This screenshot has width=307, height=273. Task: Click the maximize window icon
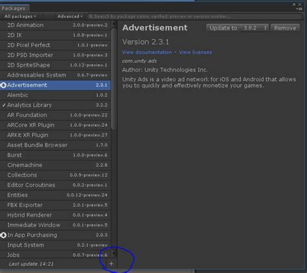click(294, 5)
